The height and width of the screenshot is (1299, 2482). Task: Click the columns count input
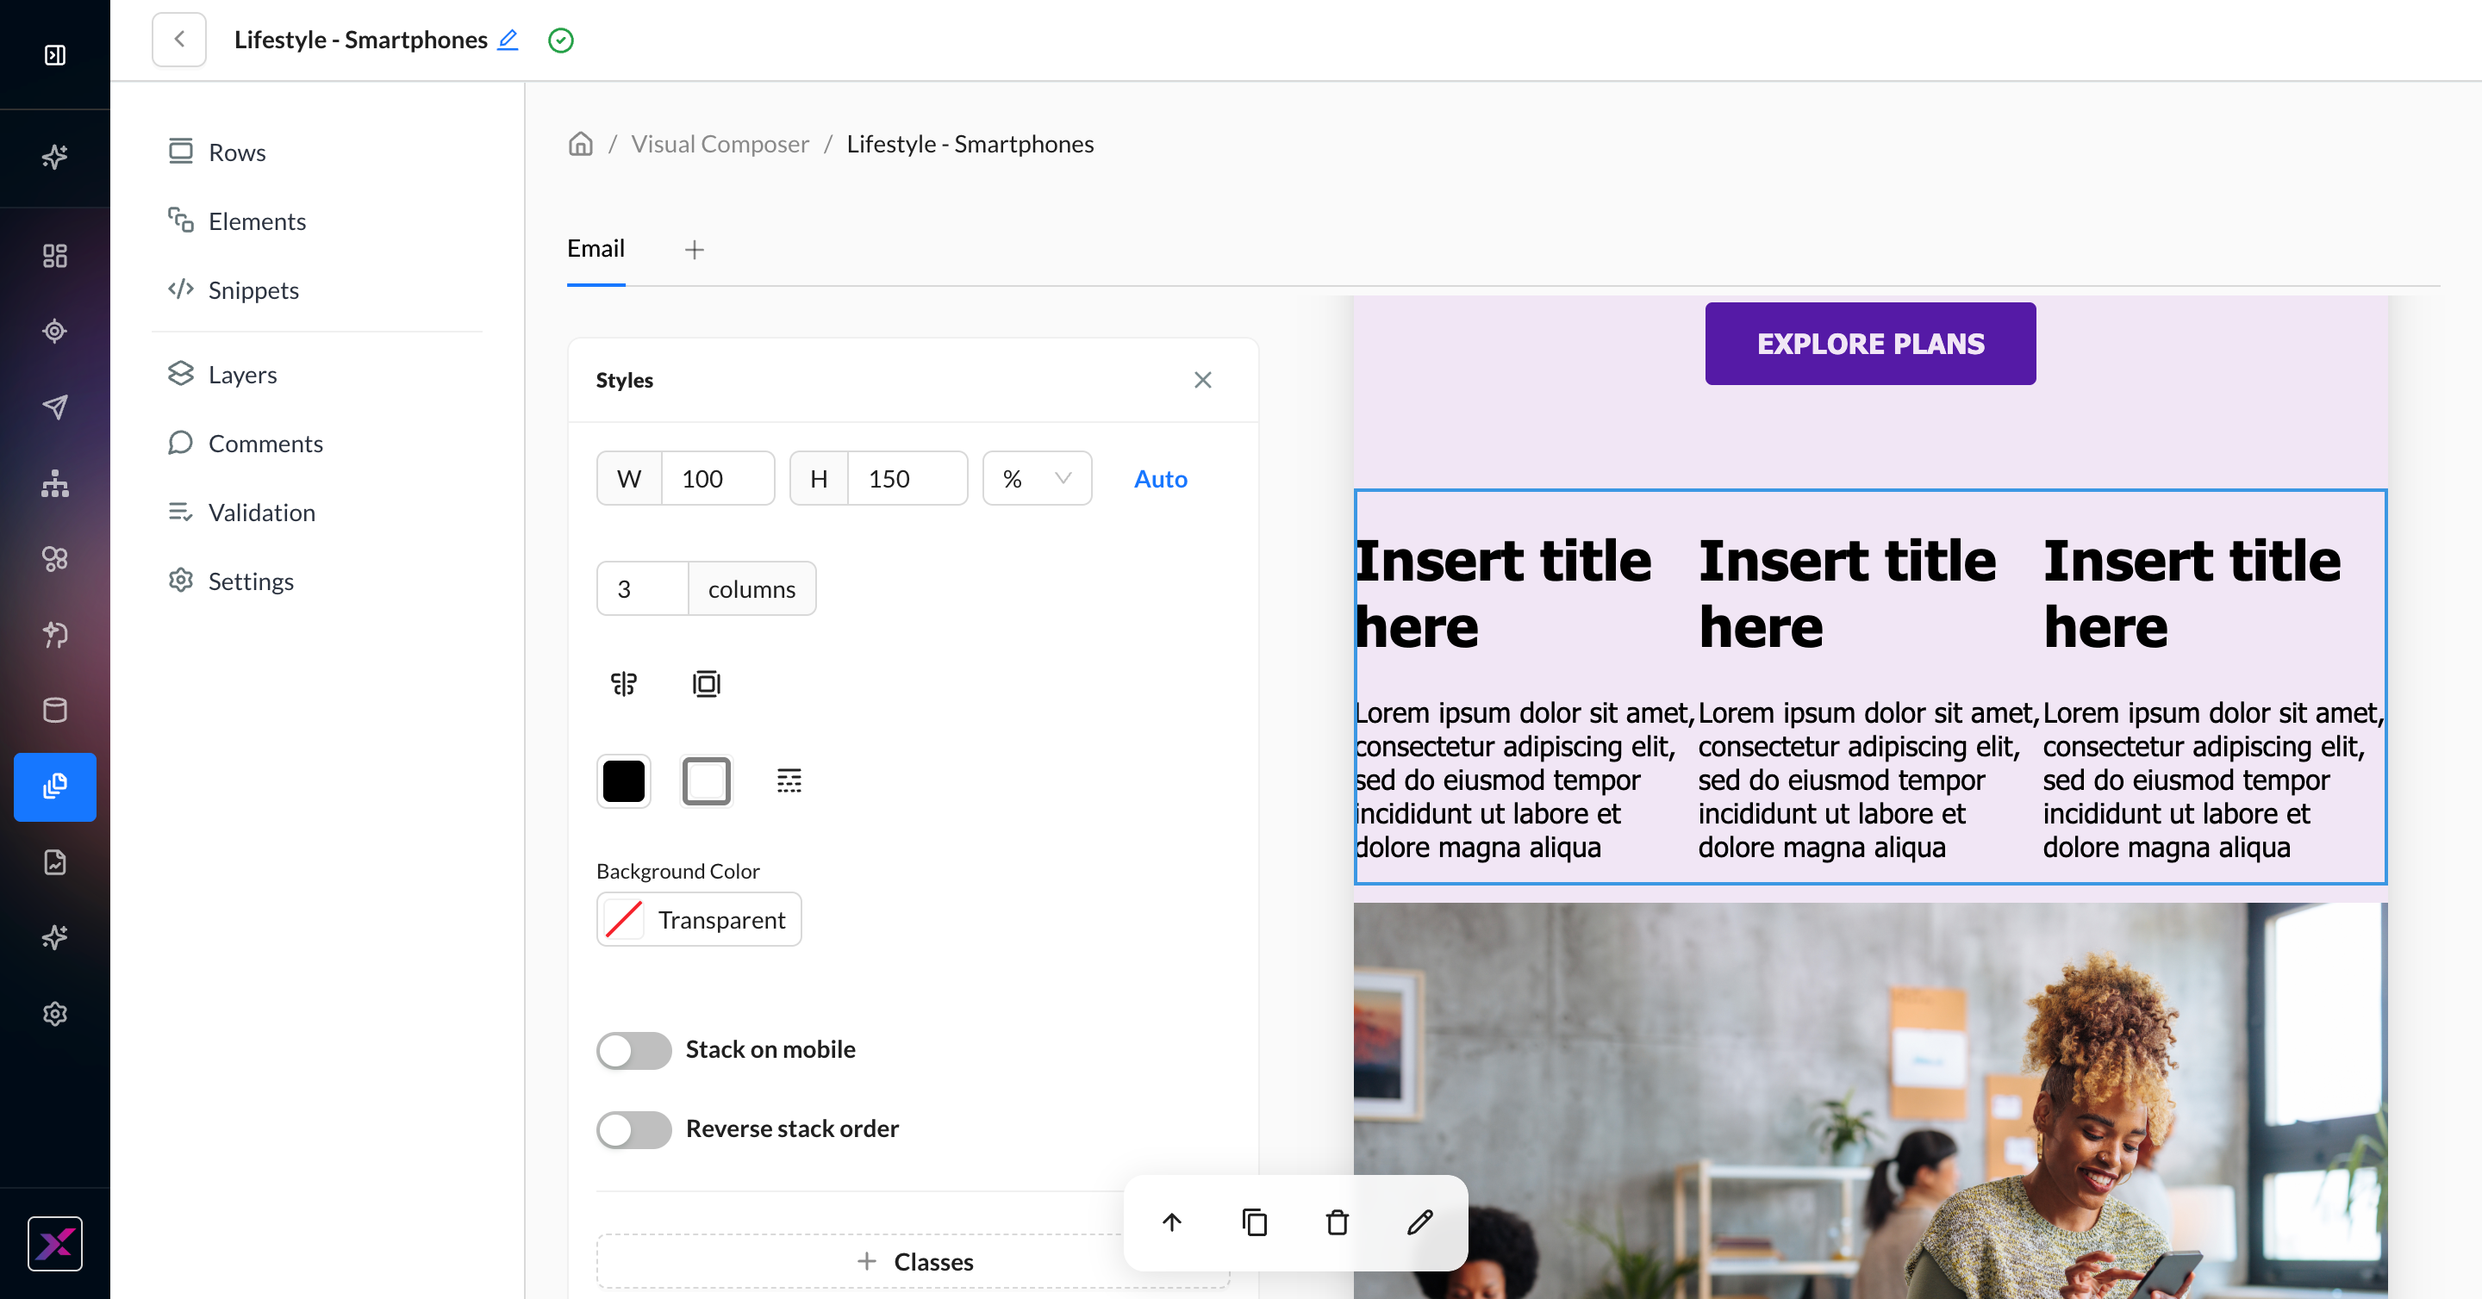(x=642, y=588)
